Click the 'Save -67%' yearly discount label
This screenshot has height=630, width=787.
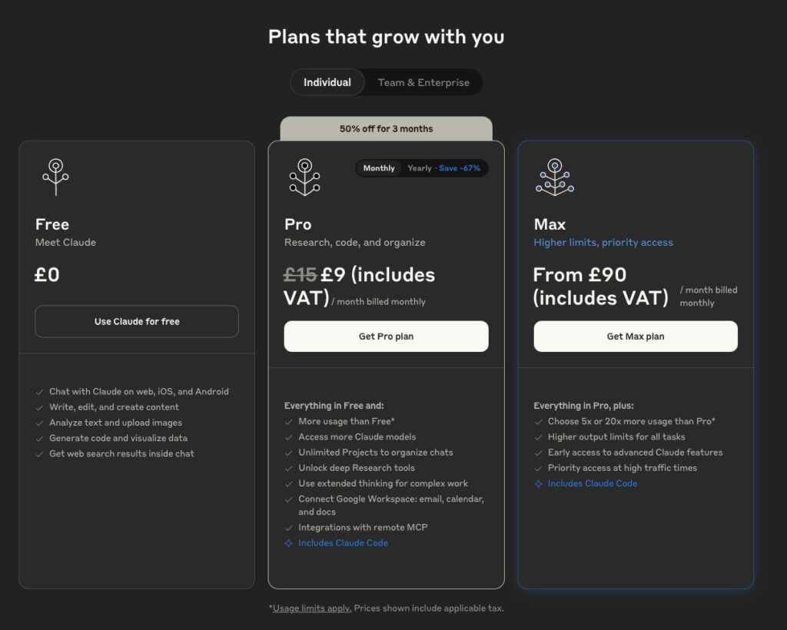pyautogui.click(x=460, y=168)
